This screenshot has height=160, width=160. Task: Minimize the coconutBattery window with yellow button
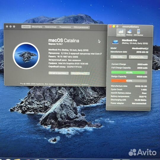click(114, 27)
